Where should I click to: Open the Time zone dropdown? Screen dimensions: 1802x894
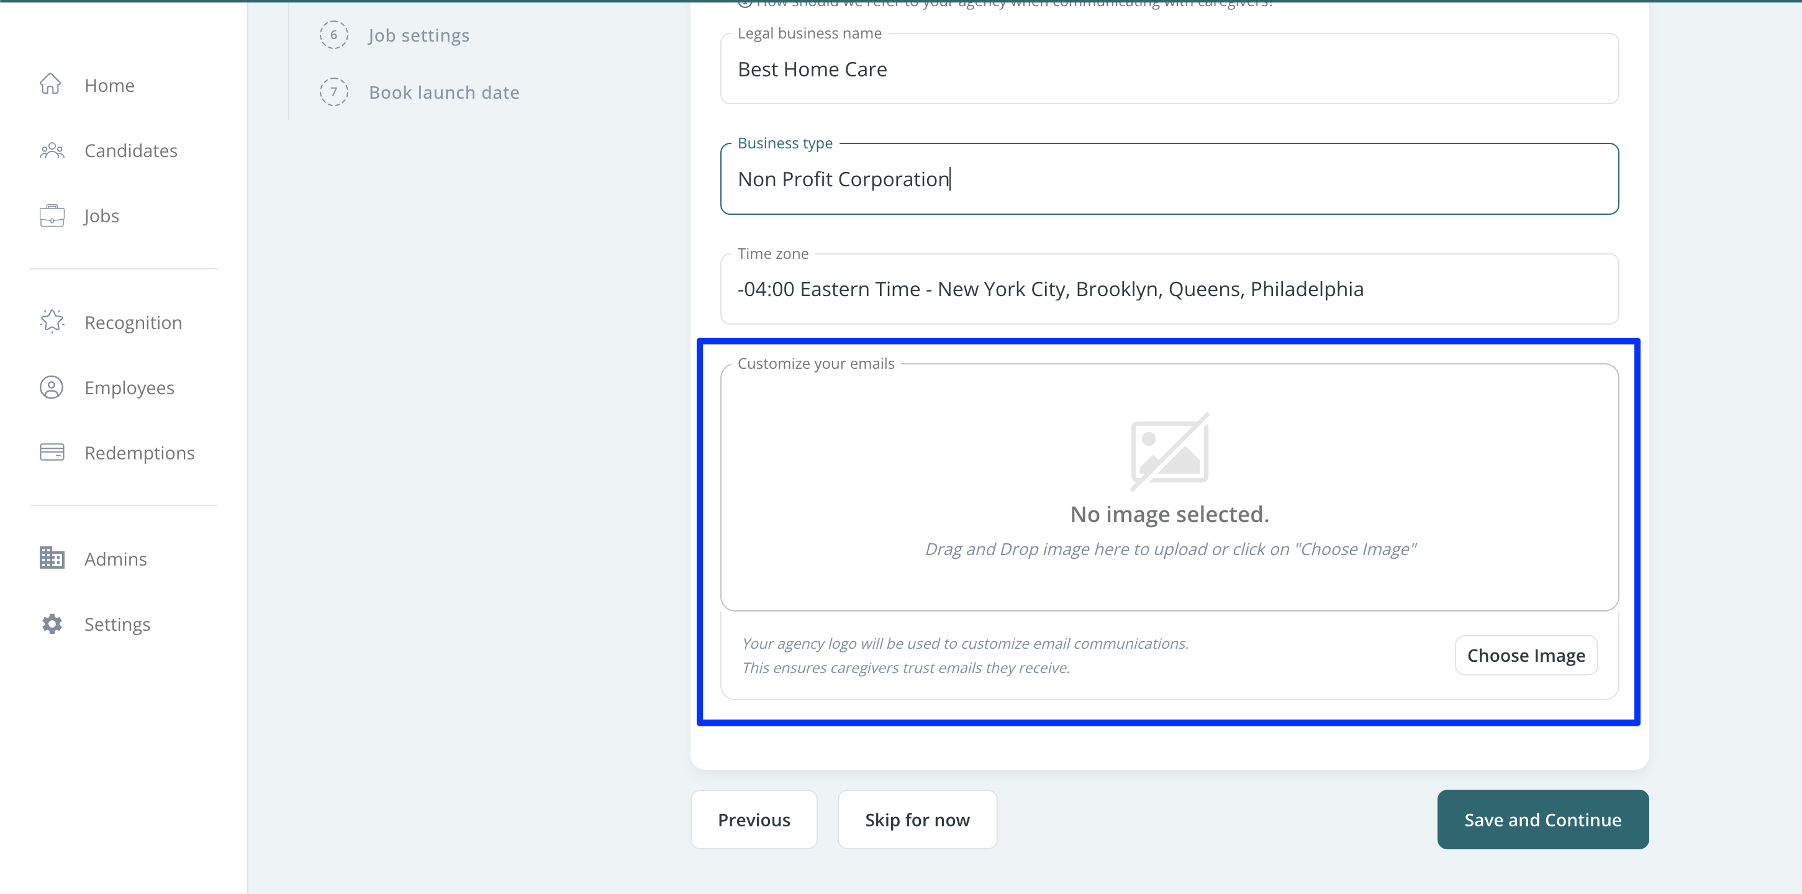[x=1170, y=289]
